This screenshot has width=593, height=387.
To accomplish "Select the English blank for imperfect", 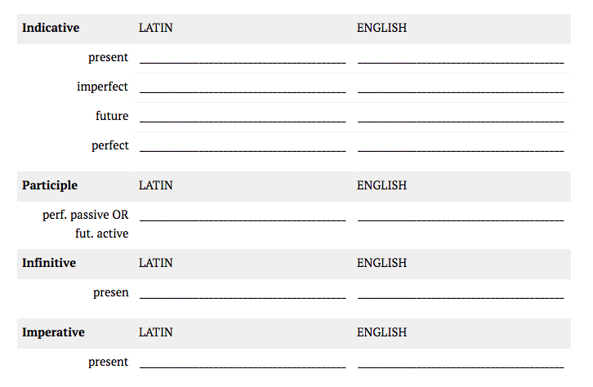I will pyautogui.click(x=461, y=87).
